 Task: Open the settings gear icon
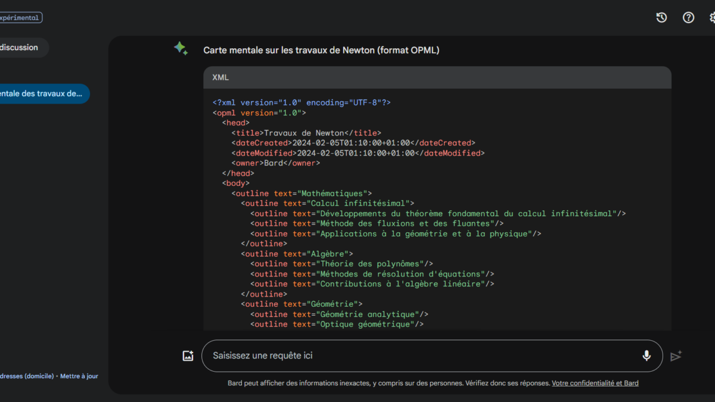tap(713, 18)
